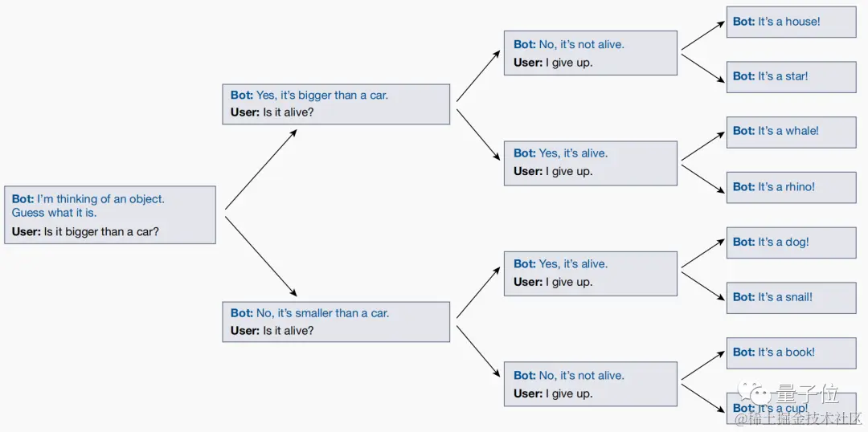Choose the "It's a rhino!" answer box

[791, 186]
